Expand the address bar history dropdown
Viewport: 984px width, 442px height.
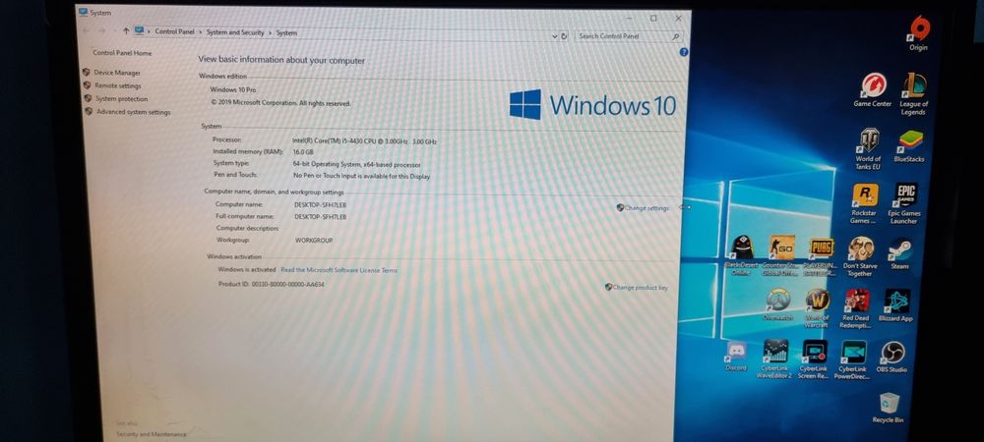(554, 36)
